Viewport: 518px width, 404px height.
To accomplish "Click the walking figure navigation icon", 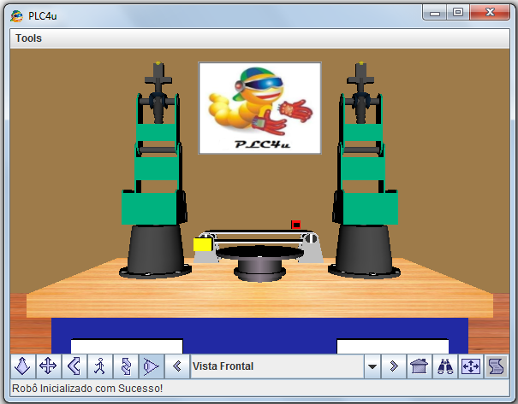I will click(x=99, y=366).
